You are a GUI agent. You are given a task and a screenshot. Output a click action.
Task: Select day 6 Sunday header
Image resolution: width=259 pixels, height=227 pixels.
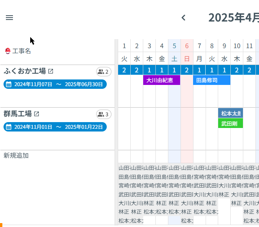click(x=187, y=46)
